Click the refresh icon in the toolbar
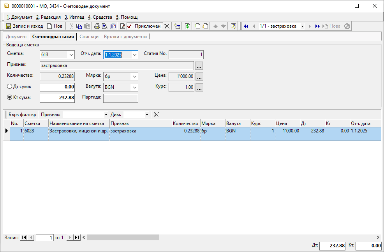 click(x=187, y=26)
